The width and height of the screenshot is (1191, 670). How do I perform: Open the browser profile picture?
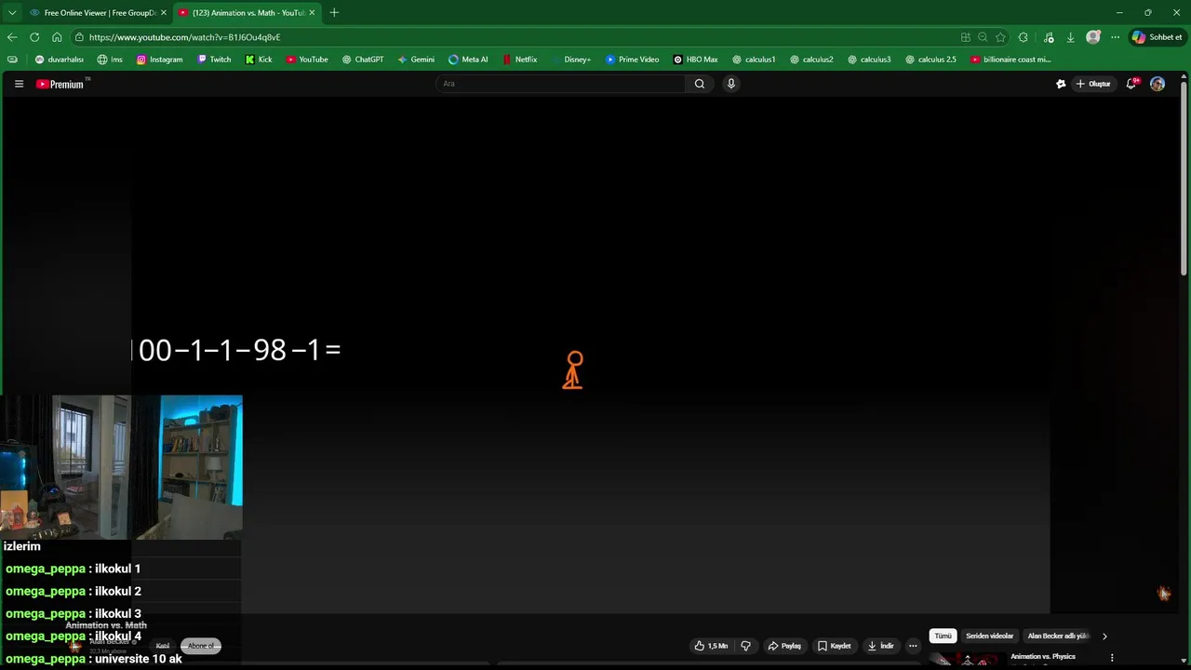[x=1093, y=37]
